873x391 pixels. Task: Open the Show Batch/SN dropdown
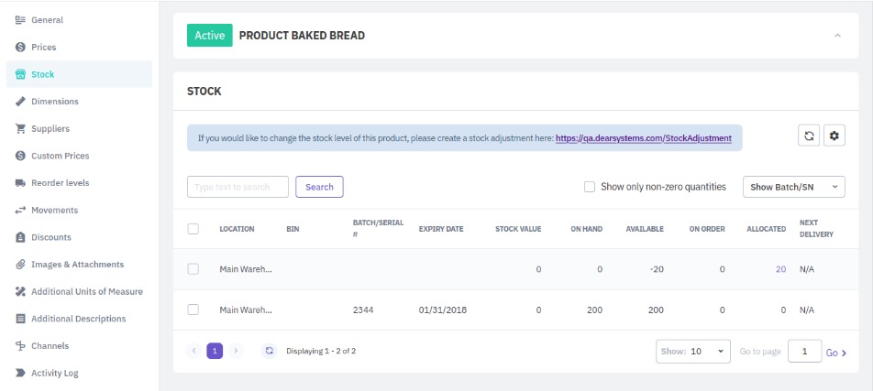coord(793,187)
